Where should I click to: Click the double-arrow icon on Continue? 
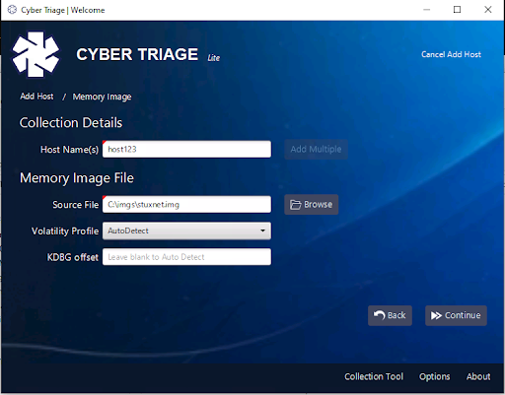pyautogui.click(x=436, y=315)
